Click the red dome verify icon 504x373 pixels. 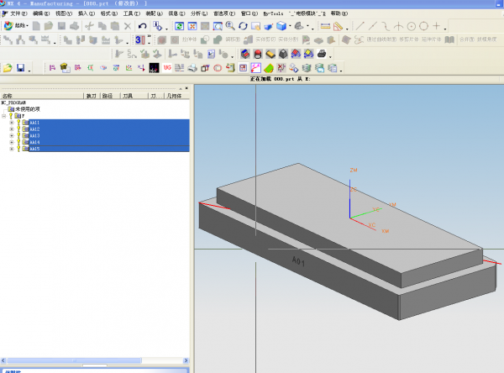[258, 54]
